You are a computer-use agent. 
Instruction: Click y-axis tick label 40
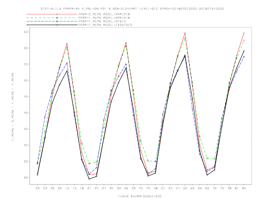(26, 113)
